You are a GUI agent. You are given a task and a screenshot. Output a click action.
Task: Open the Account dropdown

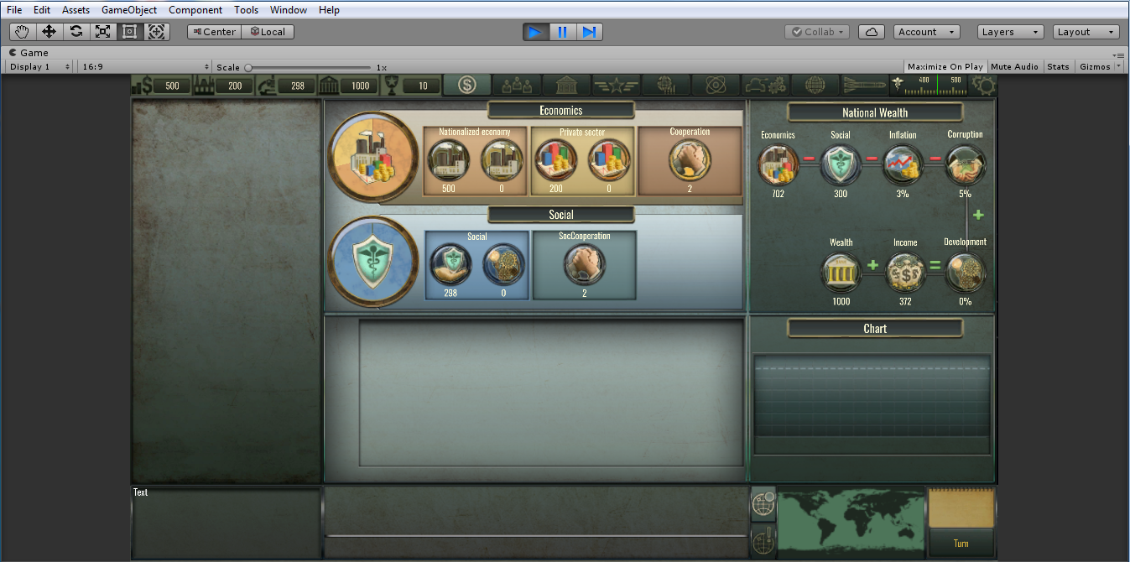tap(926, 32)
